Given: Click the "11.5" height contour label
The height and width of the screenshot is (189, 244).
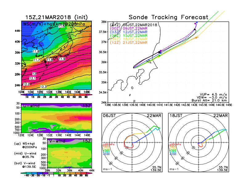Looking at the screenshot, I should 61,26.
